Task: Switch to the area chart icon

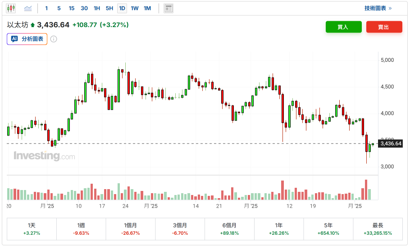Action: point(28,8)
